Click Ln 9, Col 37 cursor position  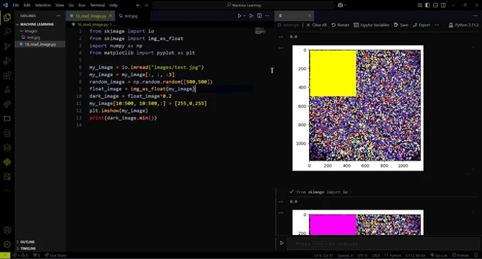pos(324,255)
